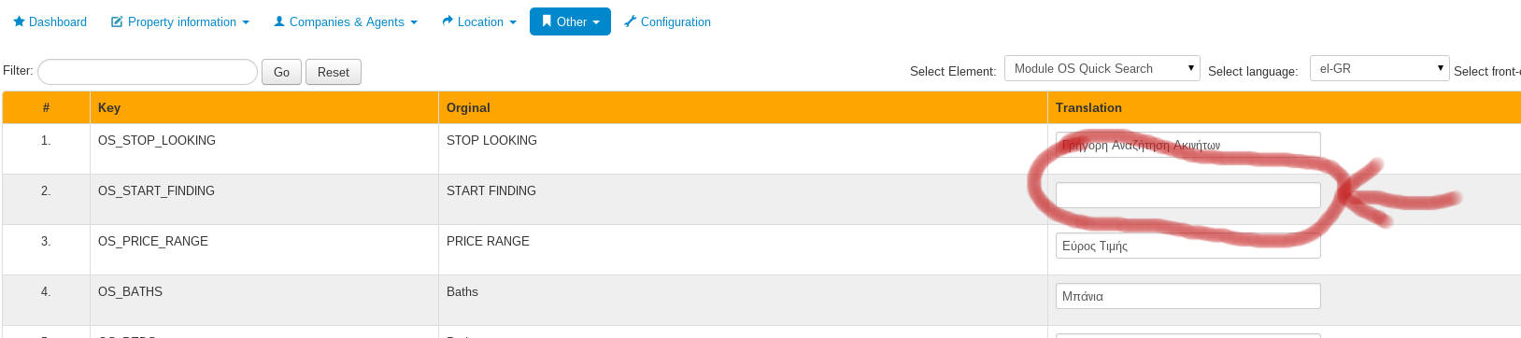1521x338 pixels.
Task: Focus the Filter text field
Action: click(148, 72)
